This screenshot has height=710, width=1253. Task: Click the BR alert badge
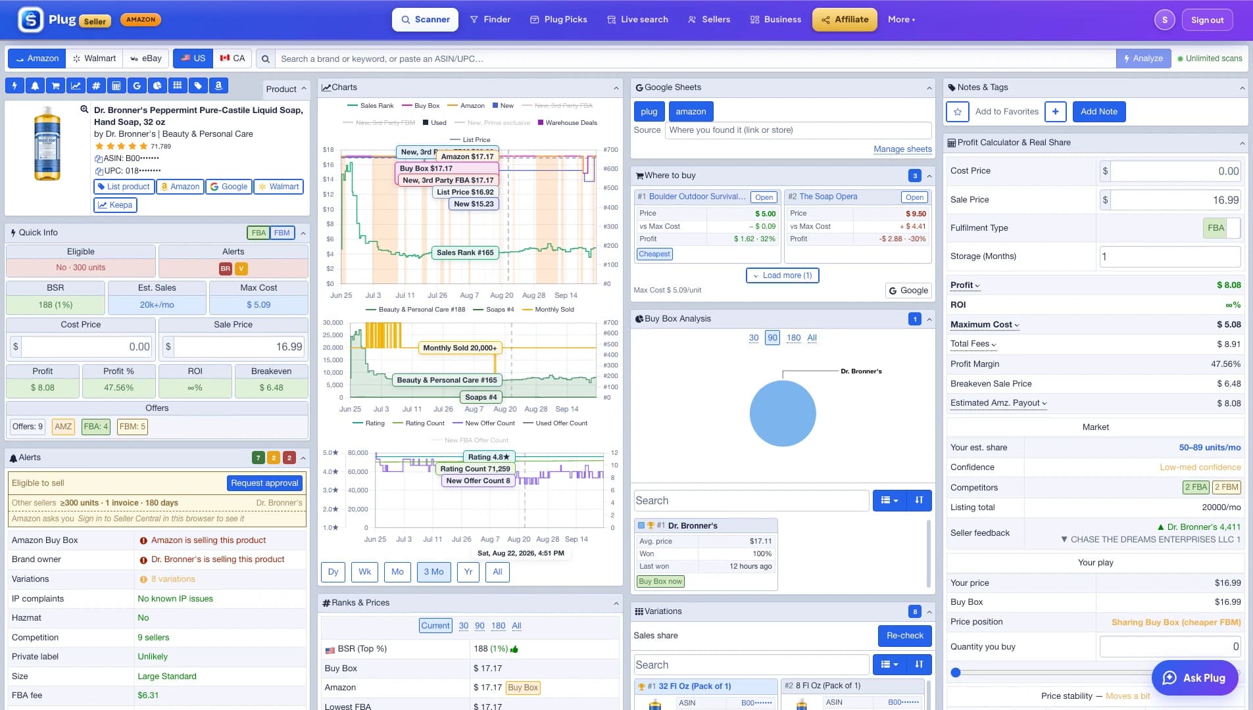tap(226, 268)
